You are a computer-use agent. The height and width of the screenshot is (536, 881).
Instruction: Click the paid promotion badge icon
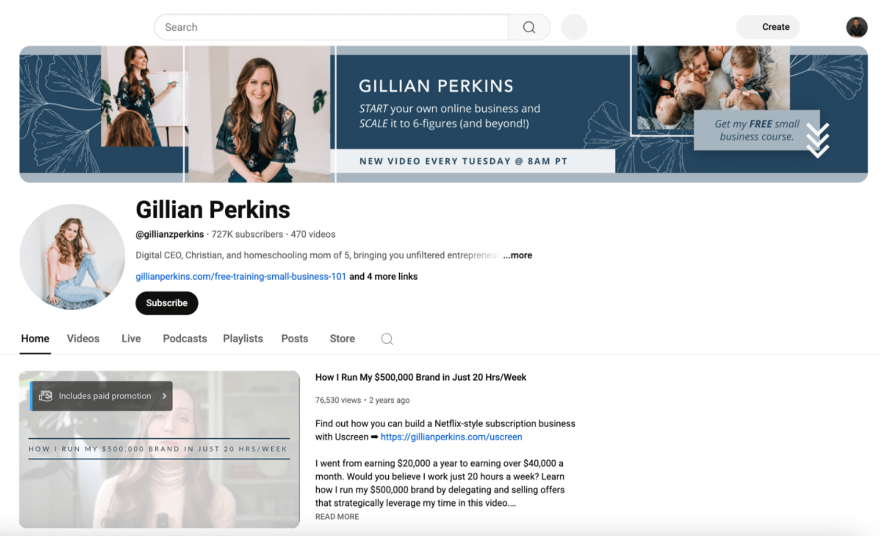click(x=46, y=396)
